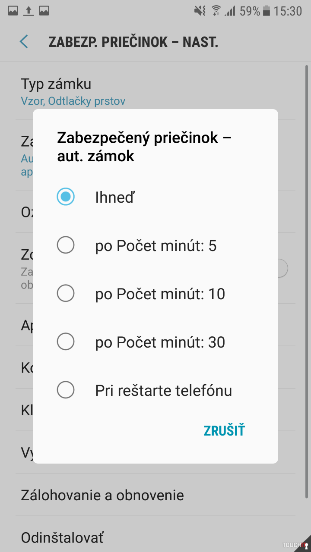Tap the Wi-Fi status icon
311x552 pixels.
pos(216,11)
